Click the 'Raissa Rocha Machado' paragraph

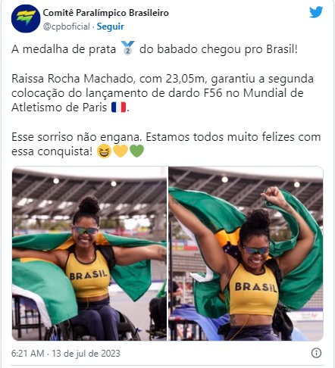[x=162, y=93]
